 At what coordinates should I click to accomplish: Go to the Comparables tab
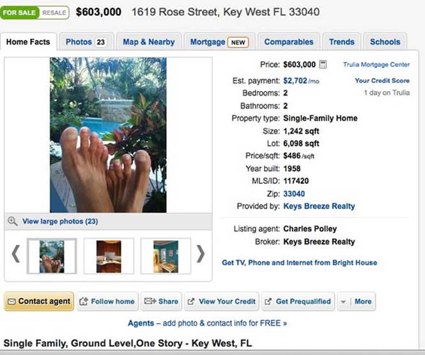(289, 42)
